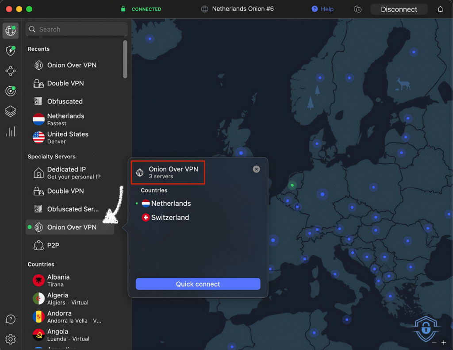Viewport: 453px width, 350px height.
Task: Open the settings gear icon
Action: pos(11,339)
